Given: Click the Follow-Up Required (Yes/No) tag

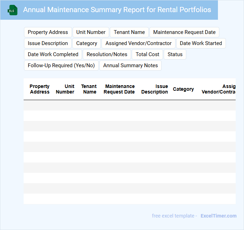Looking at the screenshot, I should click(x=61, y=65).
